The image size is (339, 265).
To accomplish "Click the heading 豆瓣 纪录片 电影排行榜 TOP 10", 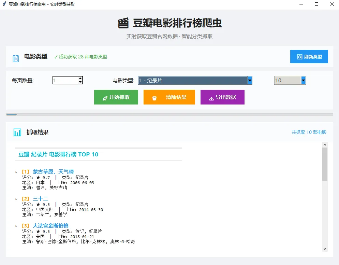I will coord(58,154).
